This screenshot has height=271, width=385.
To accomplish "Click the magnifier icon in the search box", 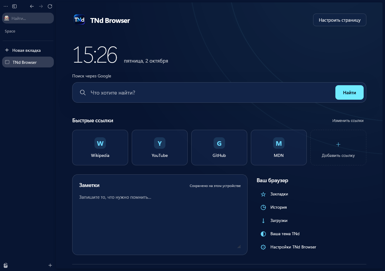I will (x=83, y=92).
